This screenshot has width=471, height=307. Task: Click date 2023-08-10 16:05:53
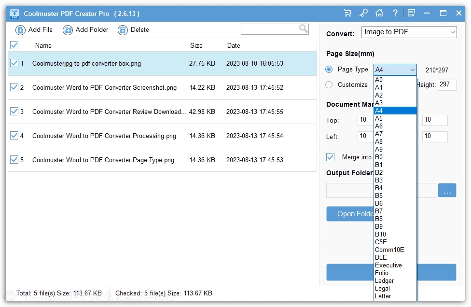click(255, 63)
